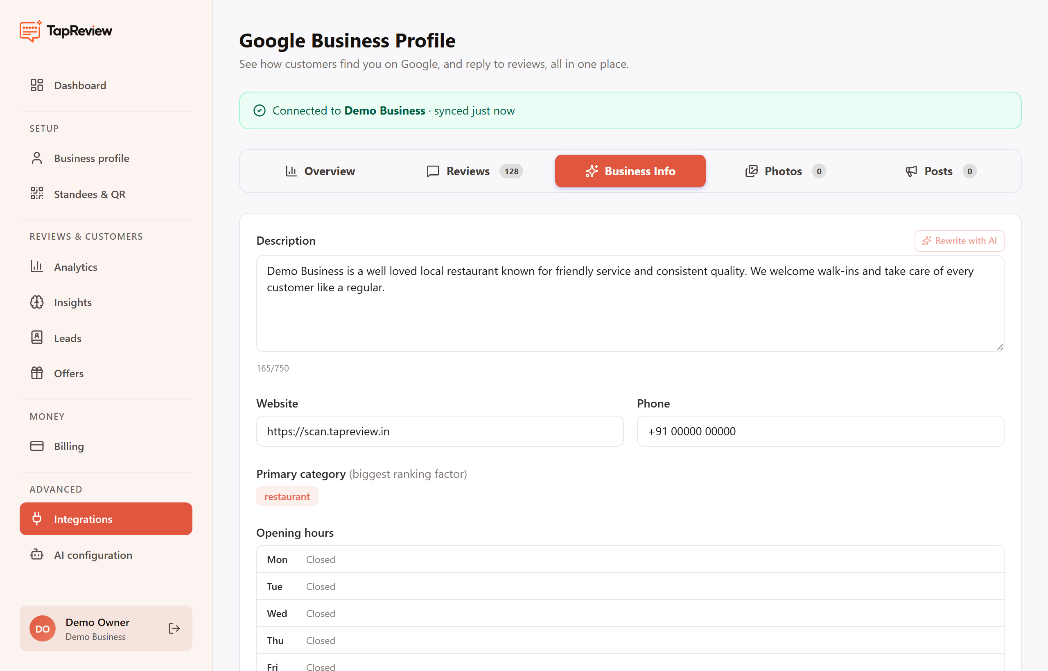Click the Rewrite with AI button

(960, 241)
